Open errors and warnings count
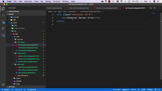Screen dimensions: 162x91 coord(18,90)
